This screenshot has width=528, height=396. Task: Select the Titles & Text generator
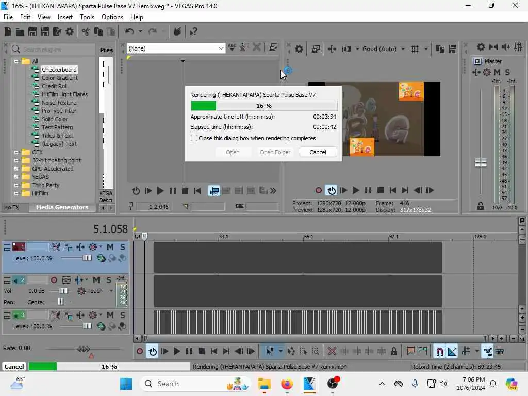(58, 136)
